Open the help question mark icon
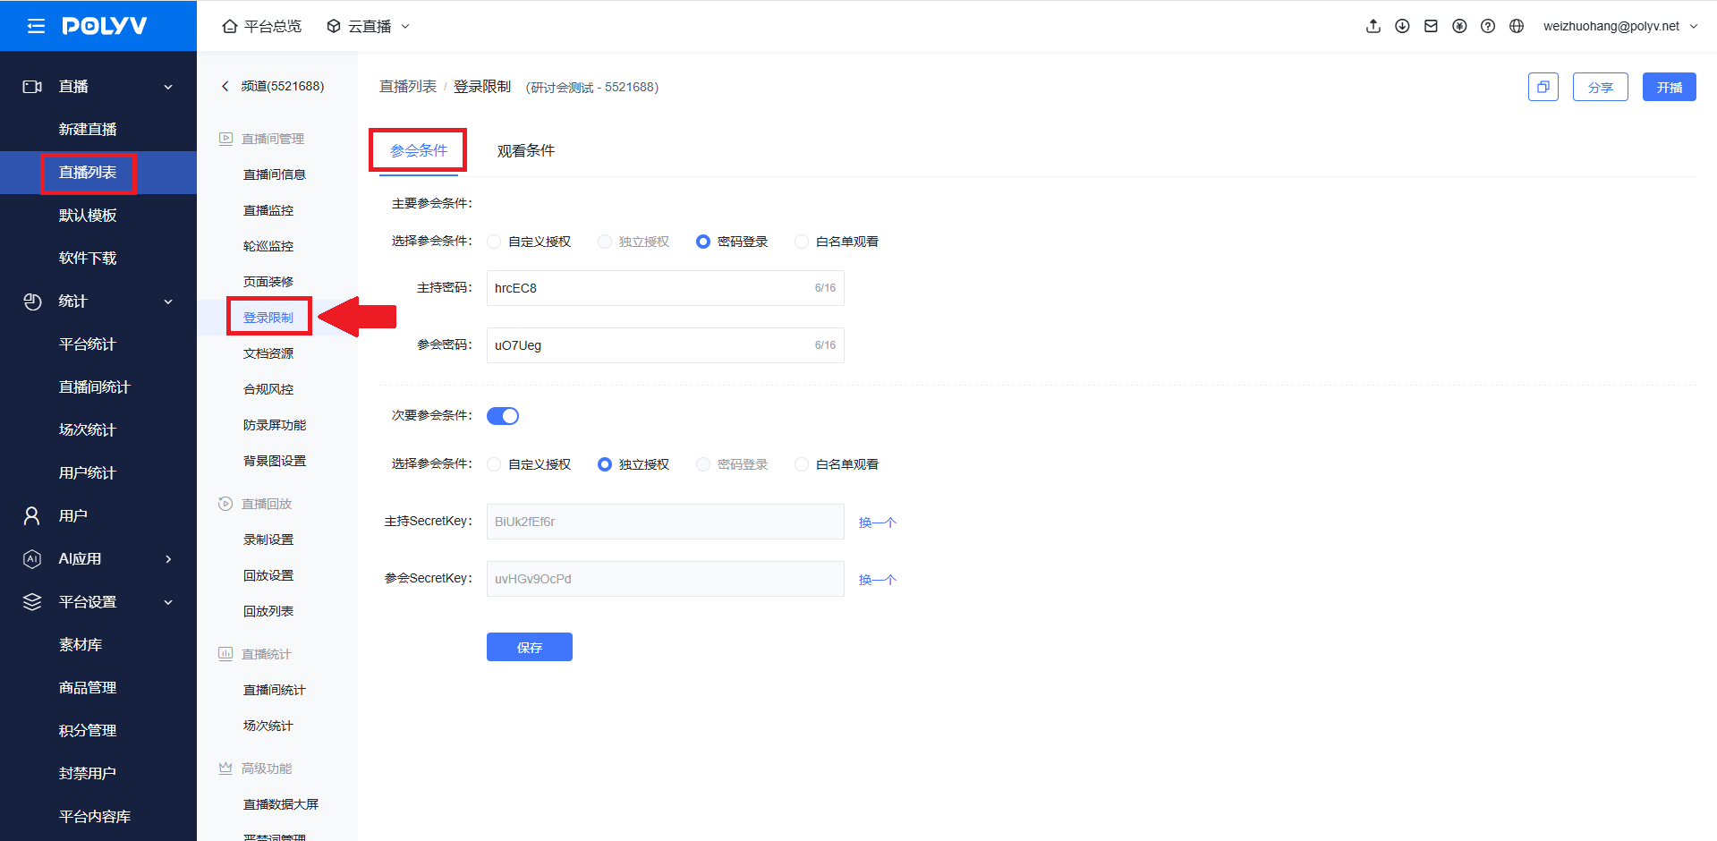The height and width of the screenshot is (841, 1717). click(x=1488, y=26)
